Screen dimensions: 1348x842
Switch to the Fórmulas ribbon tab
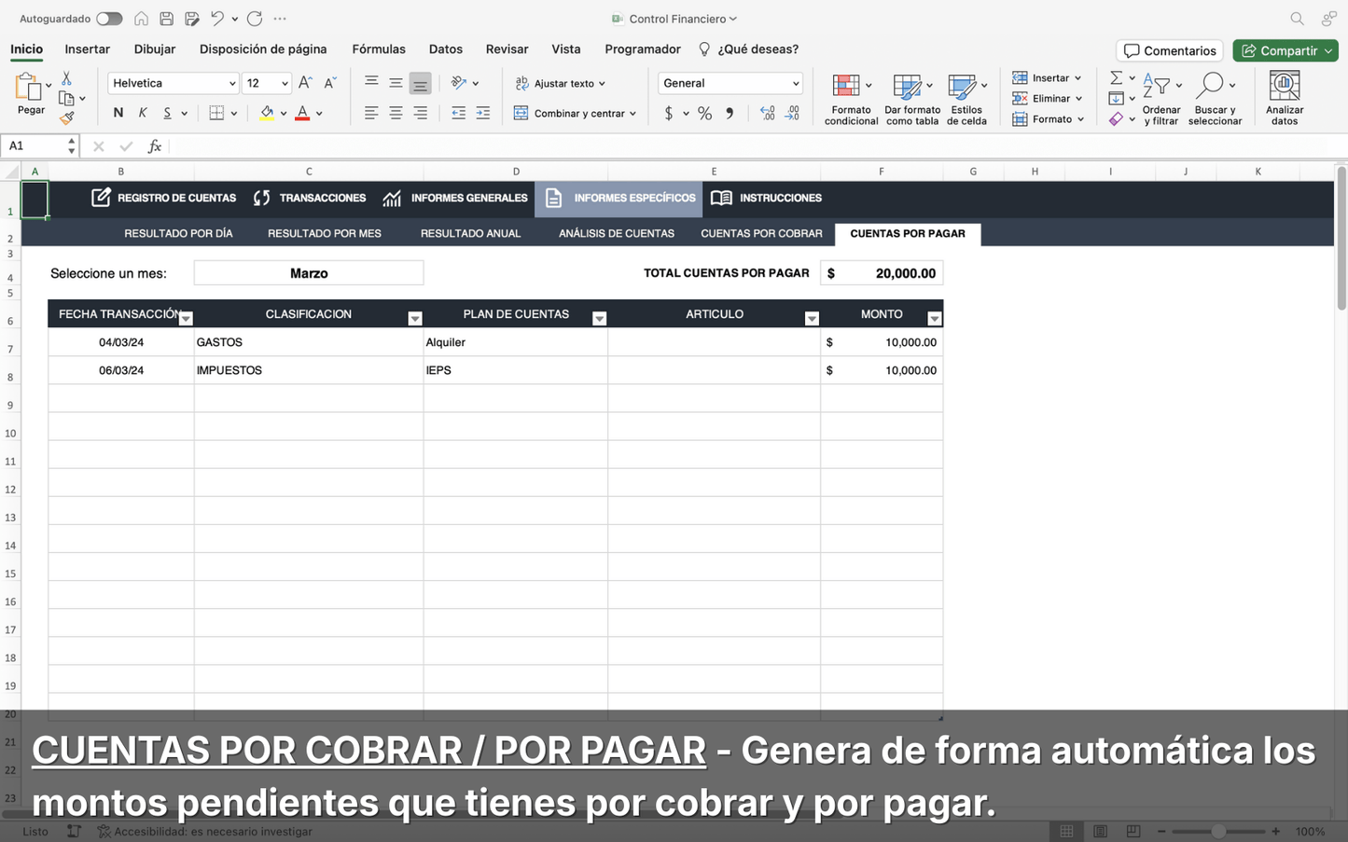379,48
